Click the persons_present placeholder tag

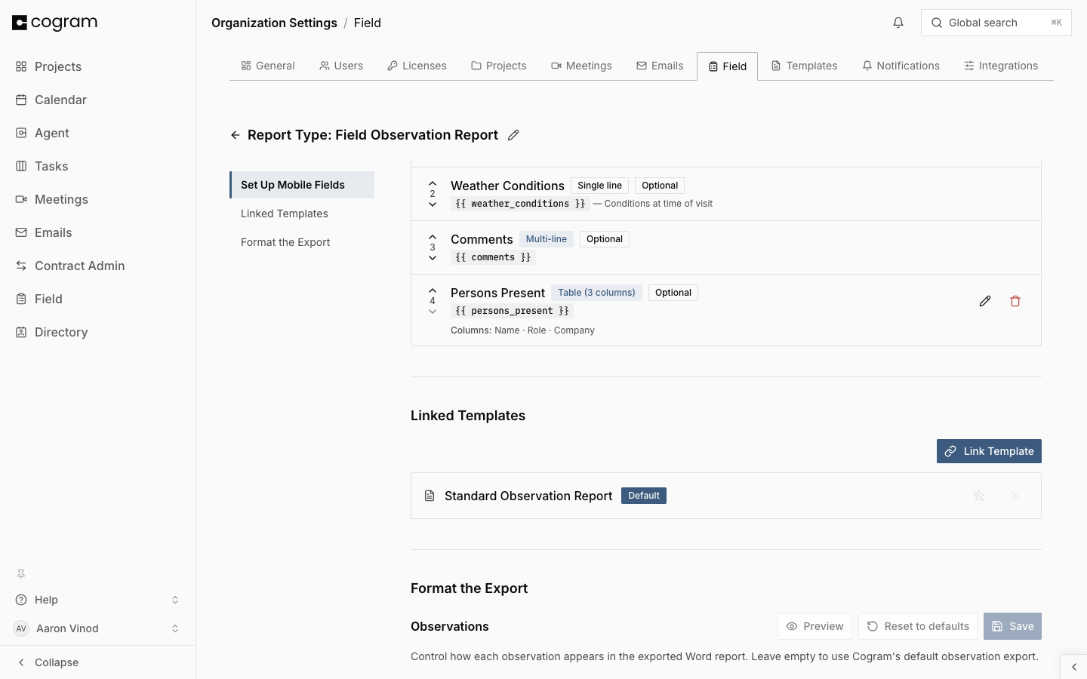coord(512,311)
